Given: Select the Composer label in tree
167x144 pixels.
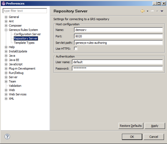Looking at the screenshot, I should [x=15, y=26].
